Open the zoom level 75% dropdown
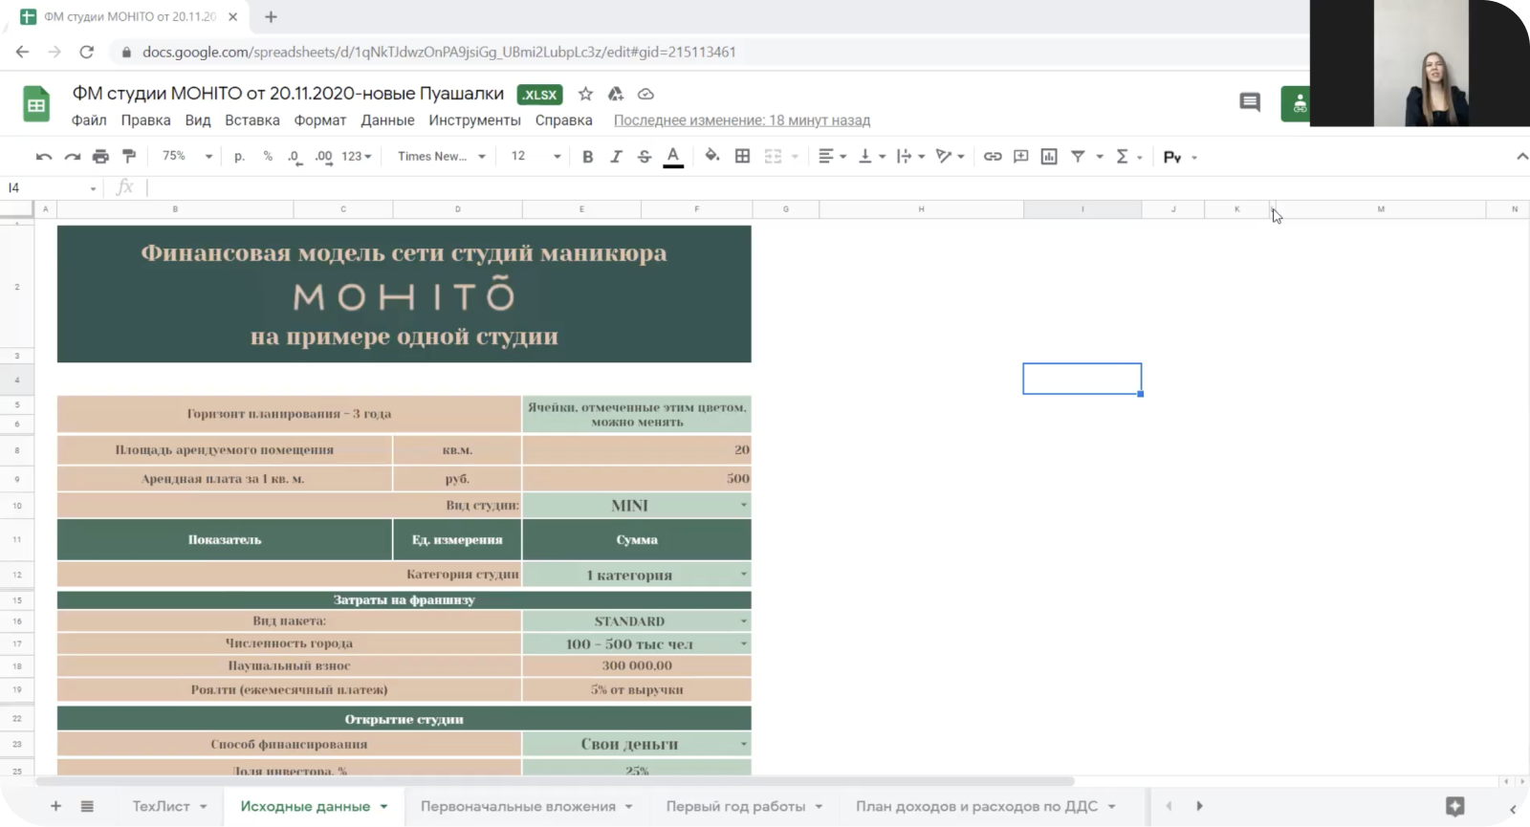The image size is (1530, 827). coord(187,157)
